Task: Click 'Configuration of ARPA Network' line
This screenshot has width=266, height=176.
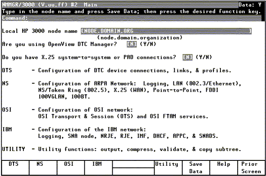Action: [x=140, y=83]
